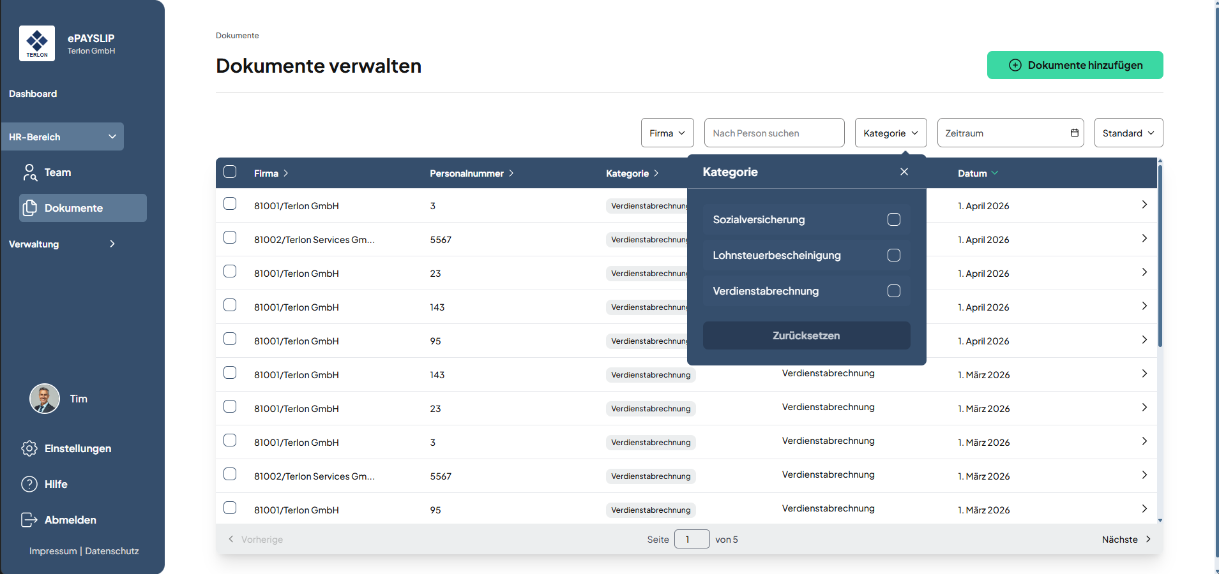Click the Hilfe question mark icon
The image size is (1219, 574).
point(29,484)
